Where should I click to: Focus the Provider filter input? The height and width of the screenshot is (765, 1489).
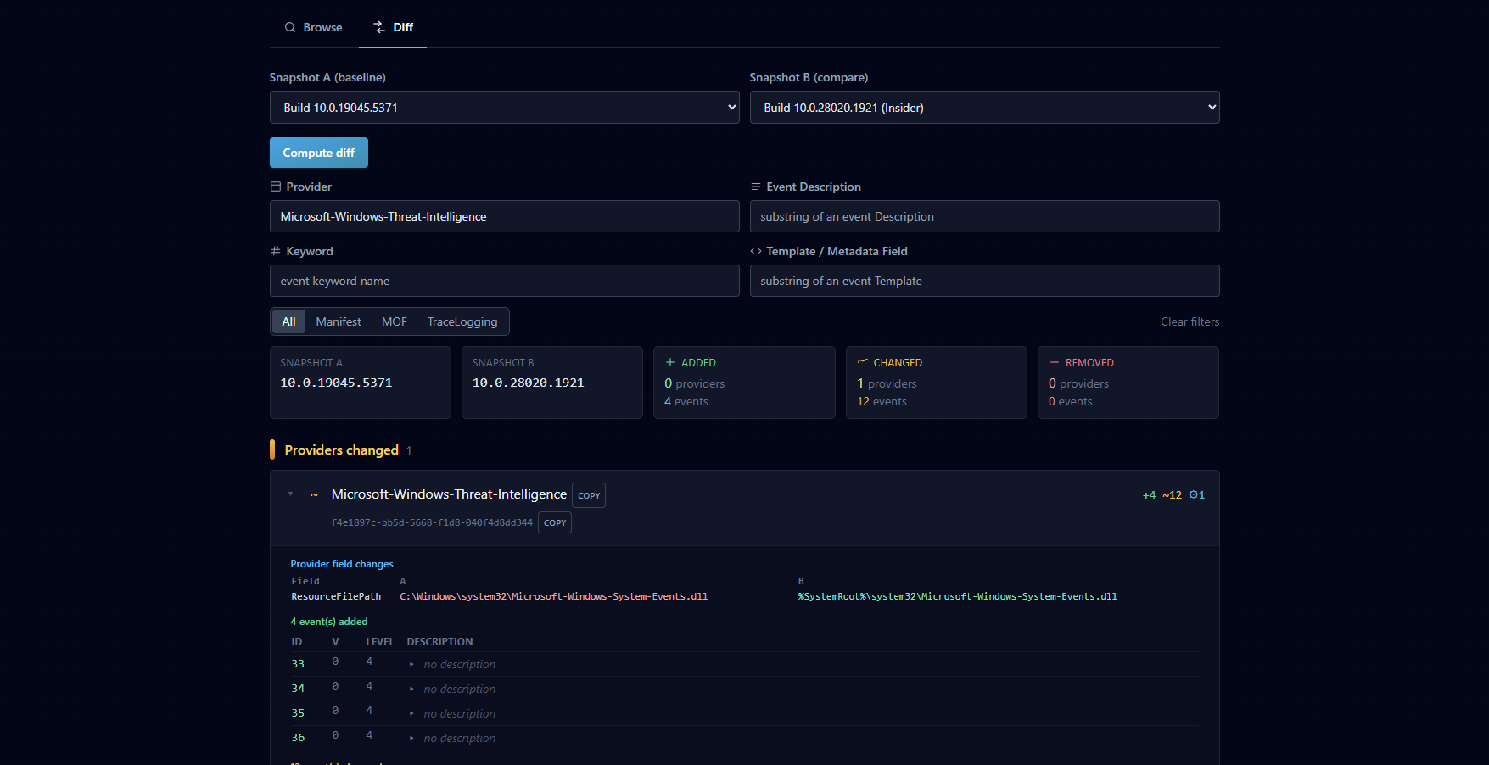(504, 216)
